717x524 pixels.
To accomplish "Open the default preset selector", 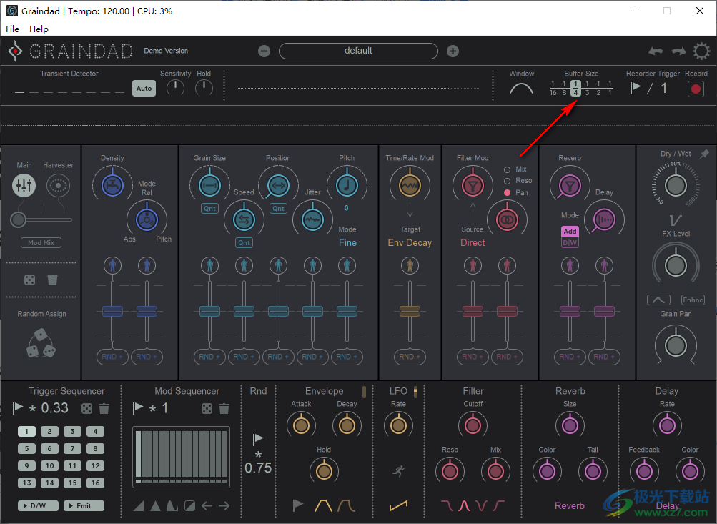I will click(358, 51).
